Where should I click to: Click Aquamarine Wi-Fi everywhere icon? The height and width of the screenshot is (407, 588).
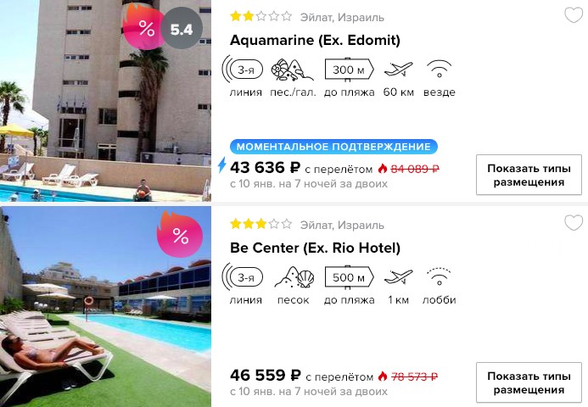(x=439, y=69)
